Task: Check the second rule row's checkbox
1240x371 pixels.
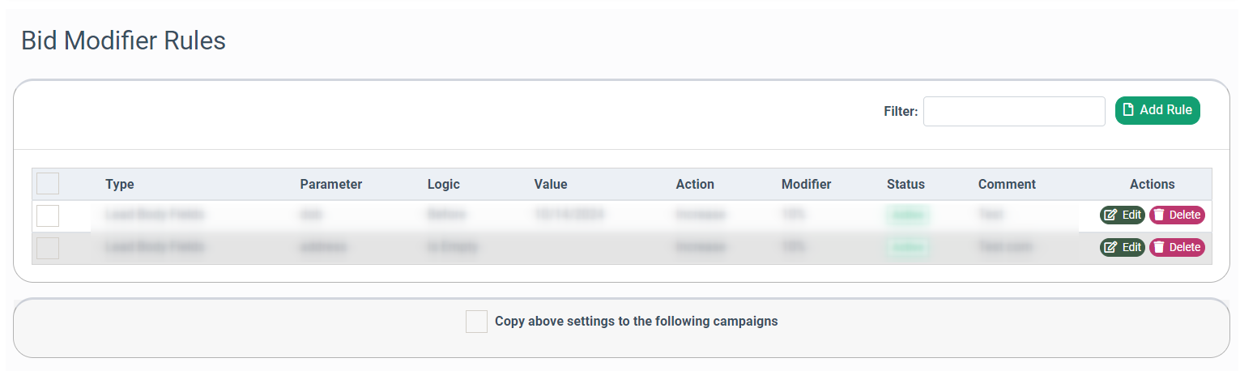Action: pos(48,248)
